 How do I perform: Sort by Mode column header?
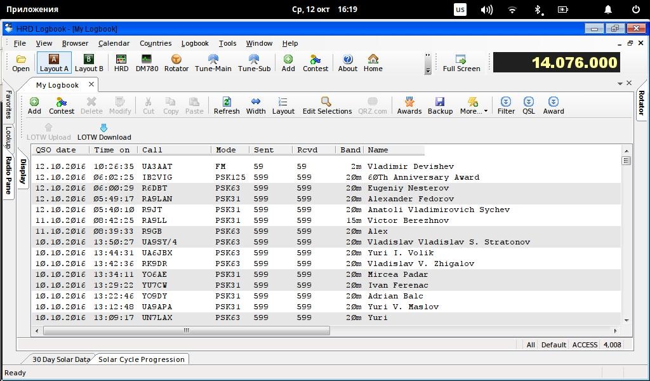[x=230, y=150]
